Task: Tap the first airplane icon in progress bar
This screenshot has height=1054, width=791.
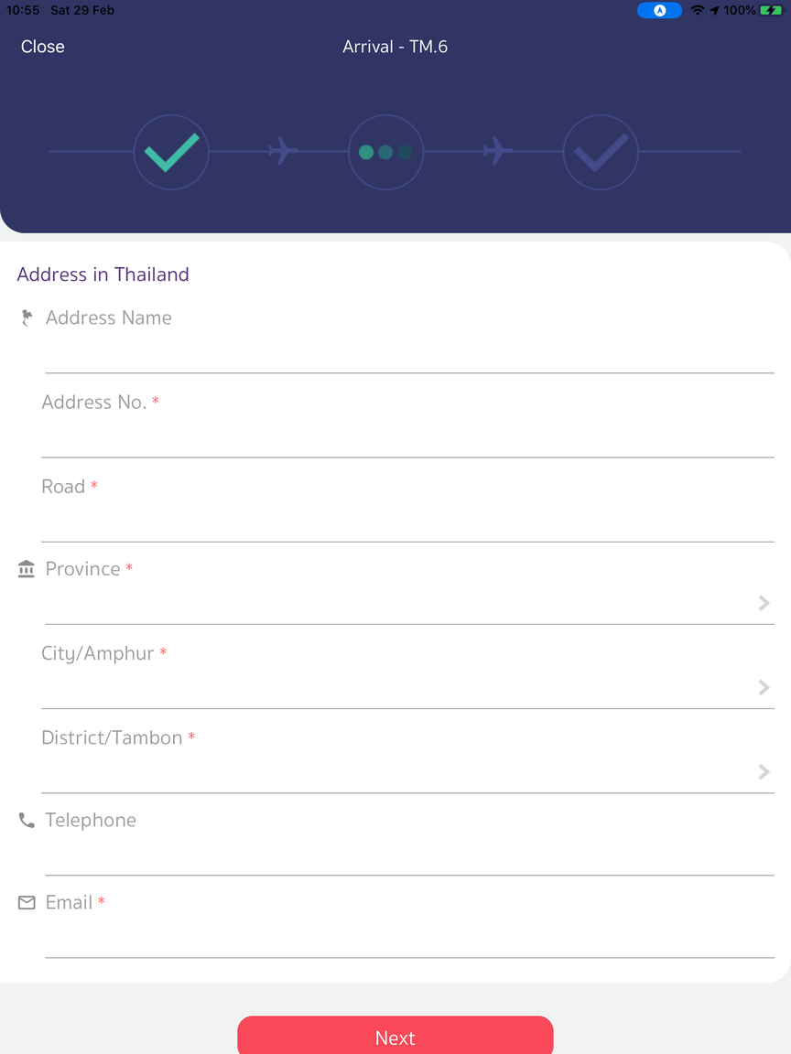Action: pyautogui.click(x=283, y=150)
